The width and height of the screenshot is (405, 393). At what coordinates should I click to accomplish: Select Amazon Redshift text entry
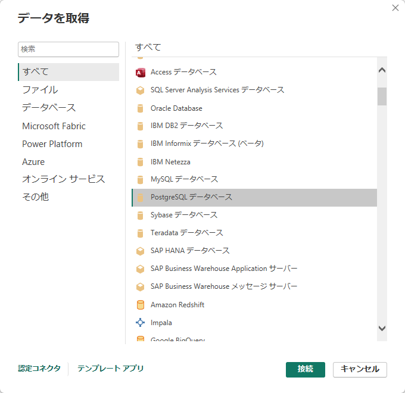pyautogui.click(x=177, y=305)
